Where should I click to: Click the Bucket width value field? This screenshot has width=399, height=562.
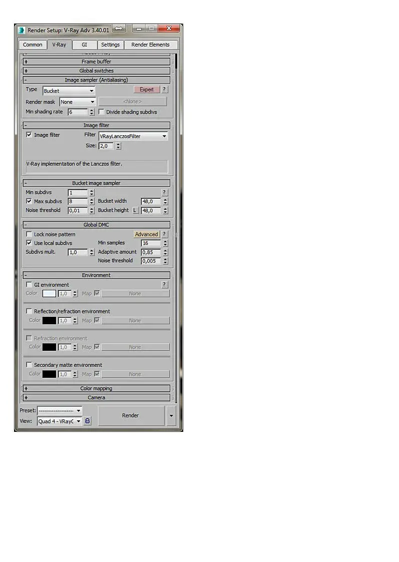[x=151, y=202]
